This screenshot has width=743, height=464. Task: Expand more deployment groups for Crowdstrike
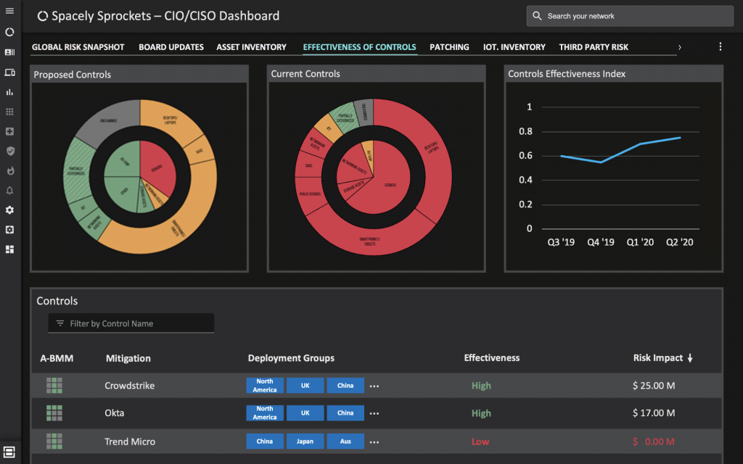tap(374, 386)
